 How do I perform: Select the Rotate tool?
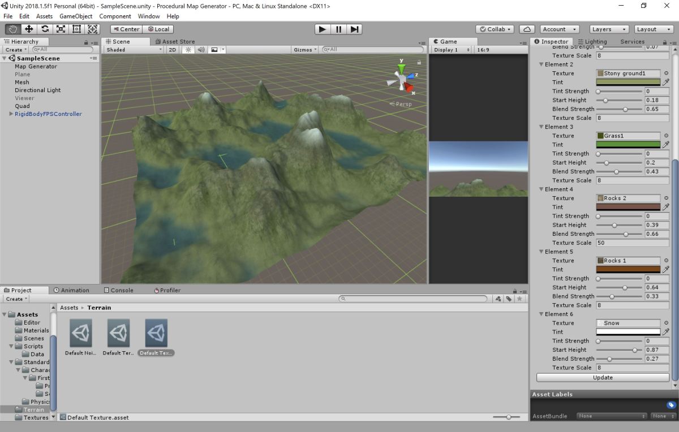(x=45, y=29)
